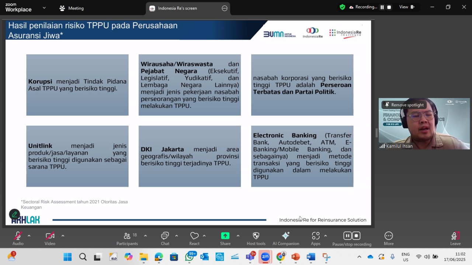
Task: Stop recording in the top bar
Action: [x=389, y=7]
